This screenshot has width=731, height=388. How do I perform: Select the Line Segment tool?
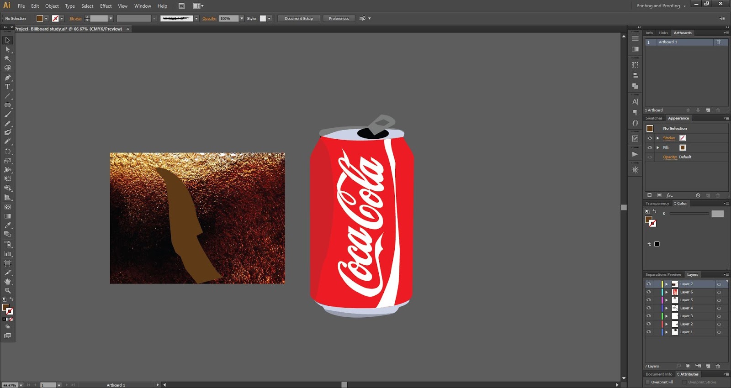point(8,96)
